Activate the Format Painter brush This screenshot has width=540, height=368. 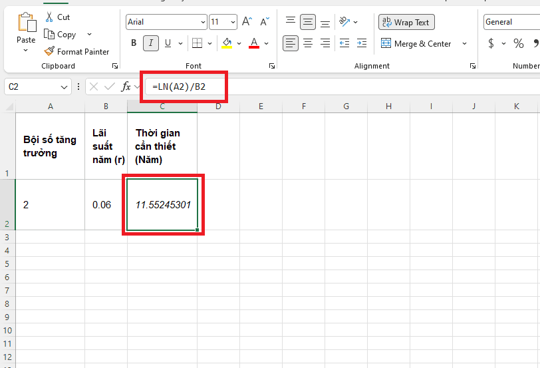point(49,51)
